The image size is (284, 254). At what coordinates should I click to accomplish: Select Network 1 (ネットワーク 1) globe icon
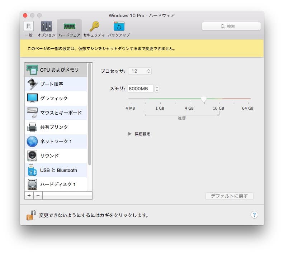click(x=32, y=142)
